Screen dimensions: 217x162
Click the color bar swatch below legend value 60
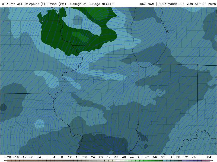[x=165, y=161]
